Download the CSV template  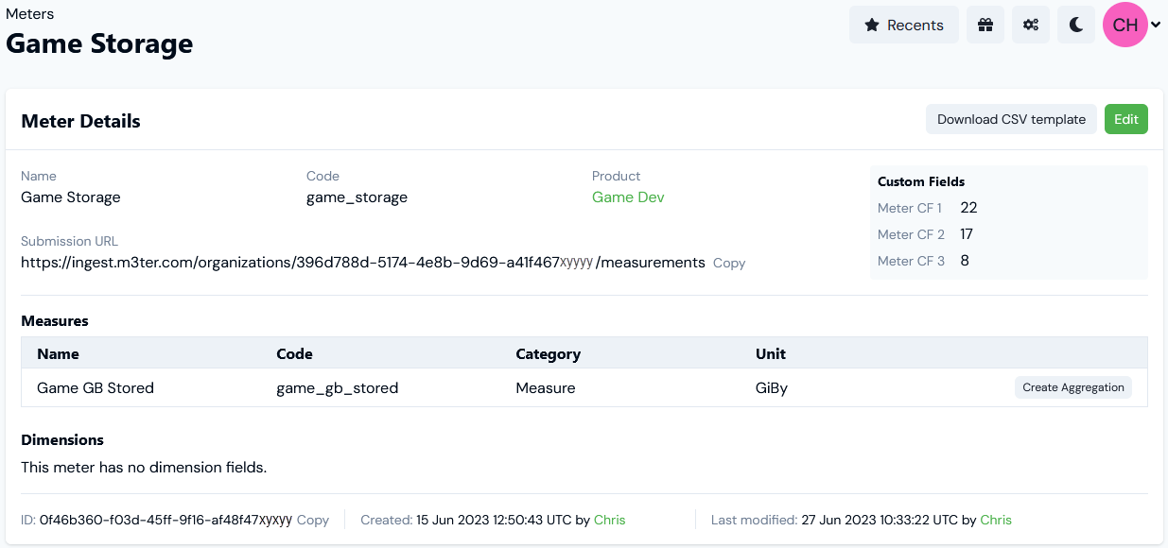click(x=1011, y=119)
